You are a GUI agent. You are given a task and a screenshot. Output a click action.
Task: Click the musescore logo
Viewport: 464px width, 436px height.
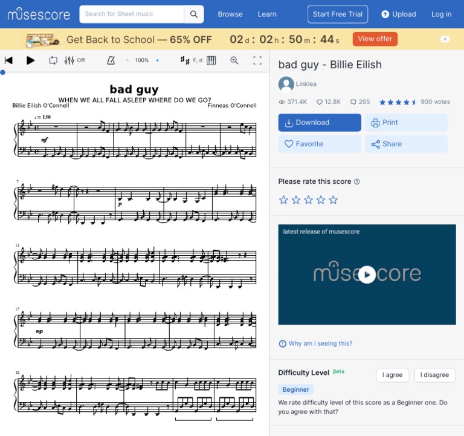pos(39,14)
